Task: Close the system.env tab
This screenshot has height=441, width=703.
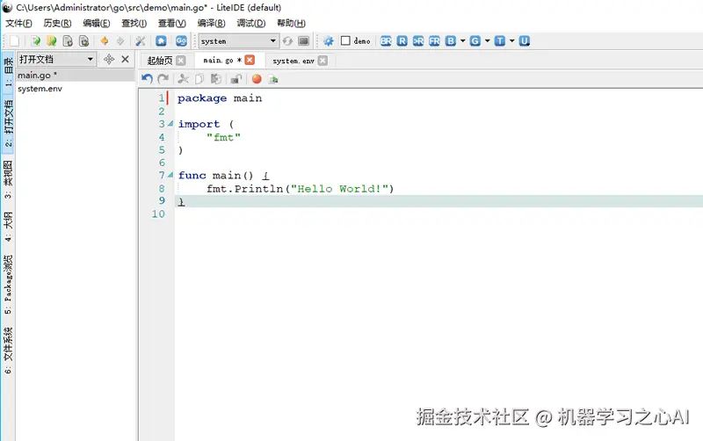Action: [323, 61]
